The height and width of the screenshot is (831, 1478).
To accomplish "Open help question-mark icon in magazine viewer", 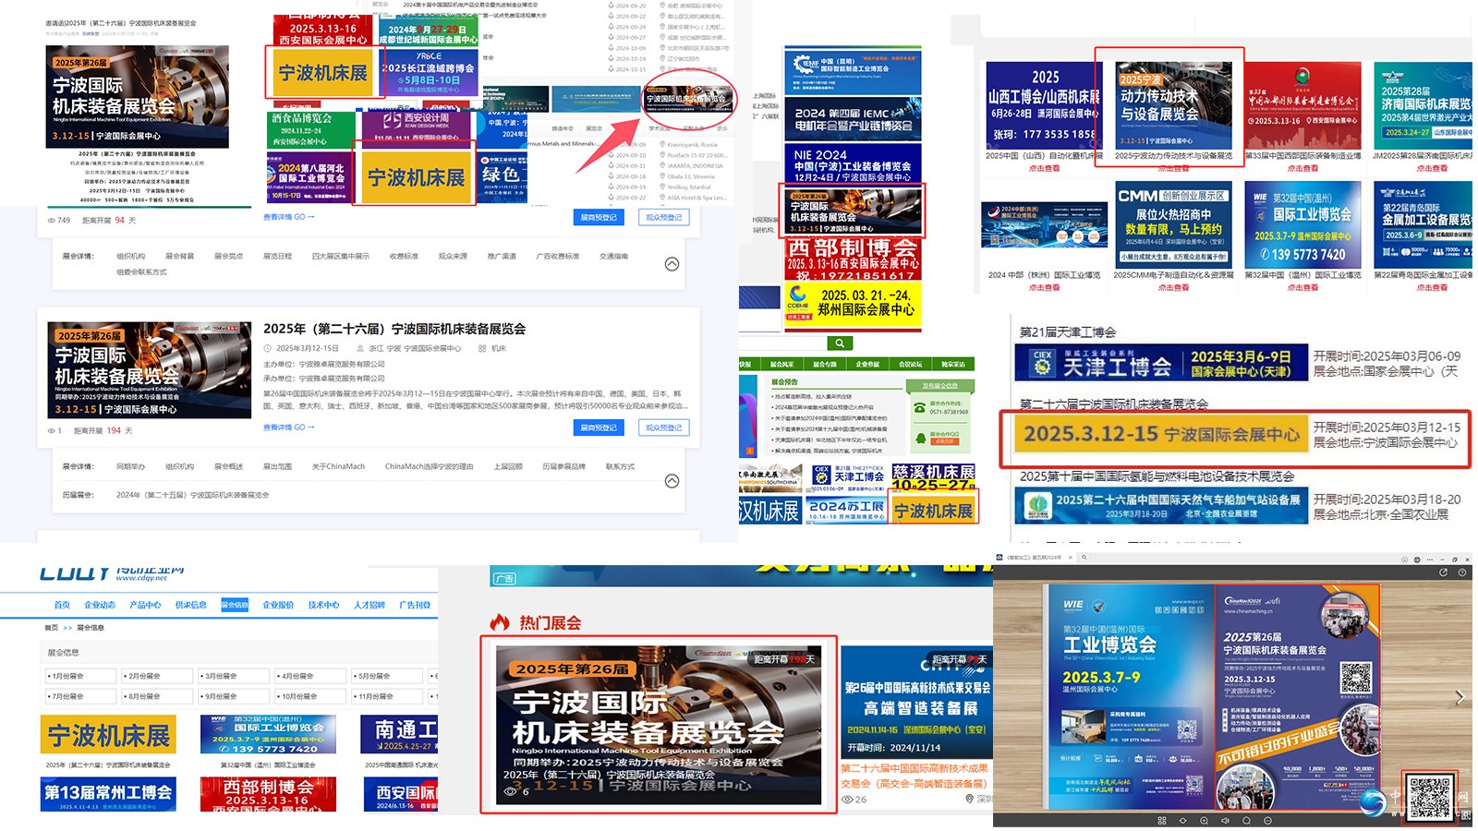I will (1462, 572).
